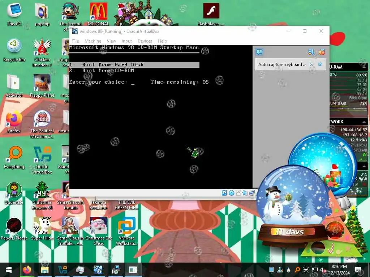Click the forbid-notification icon beside Auto capture keyboard
This screenshot has height=277, width=370.
[311, 64]
